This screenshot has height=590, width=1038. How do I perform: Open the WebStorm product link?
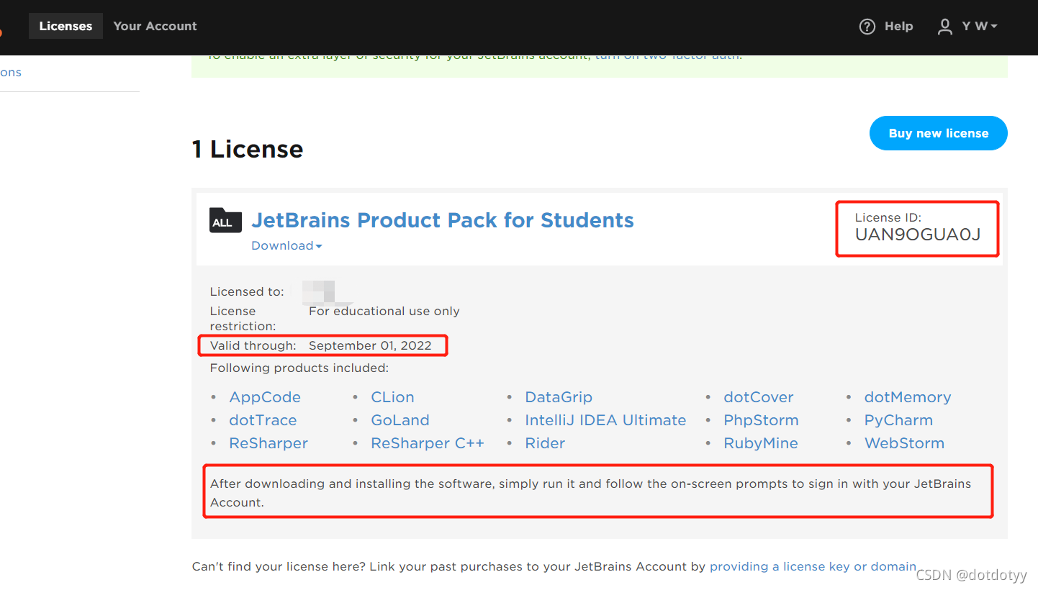[x=904, y=443]
